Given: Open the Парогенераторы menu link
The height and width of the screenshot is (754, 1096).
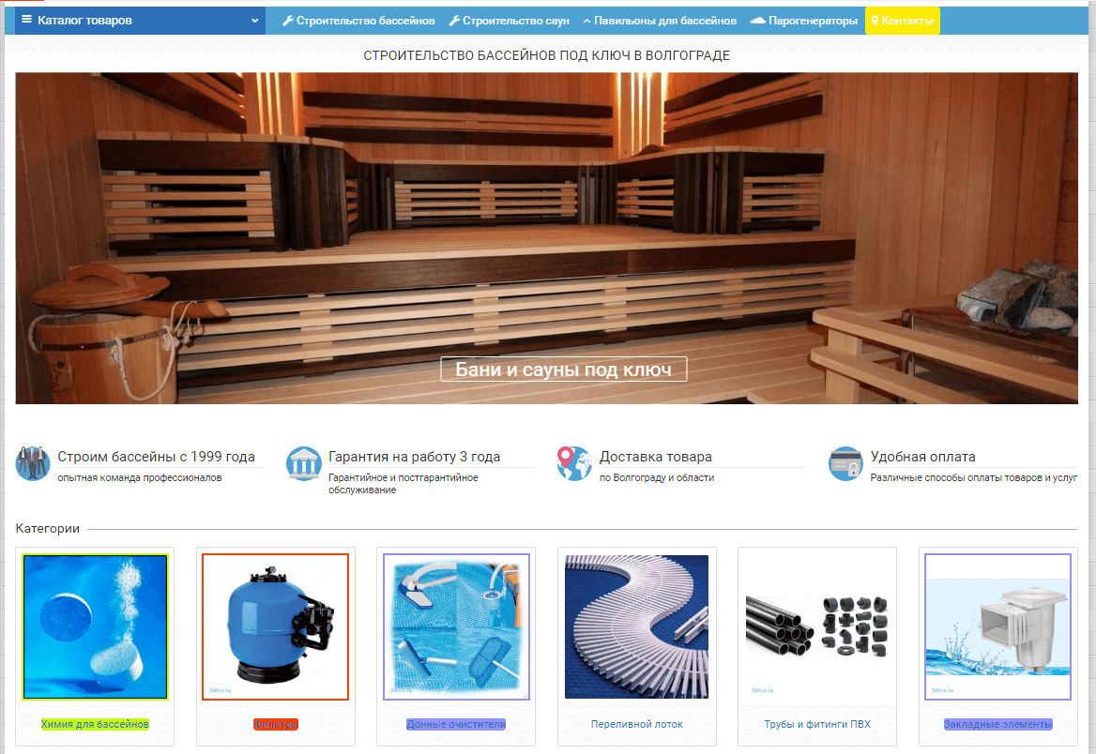Looking at the screenshot, I should [x=804, y=21].
